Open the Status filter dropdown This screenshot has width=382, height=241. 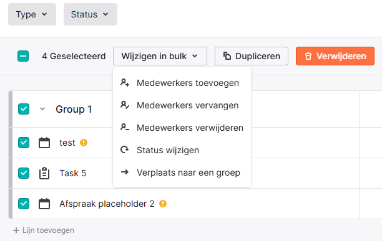point(91,14)
